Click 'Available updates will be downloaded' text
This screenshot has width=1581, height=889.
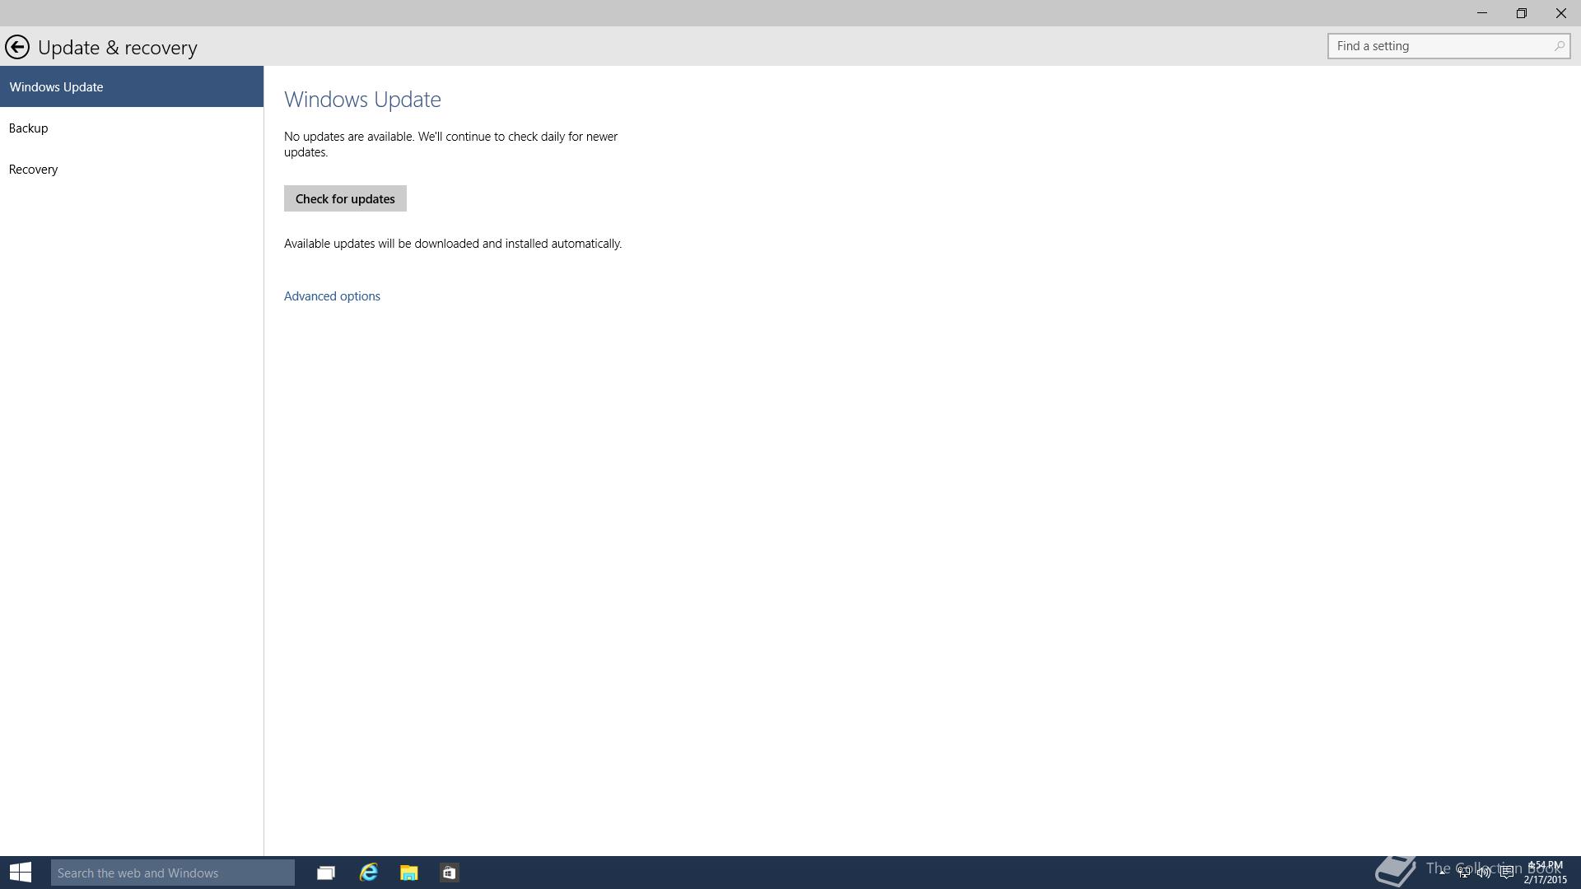(x=453, y=244)
